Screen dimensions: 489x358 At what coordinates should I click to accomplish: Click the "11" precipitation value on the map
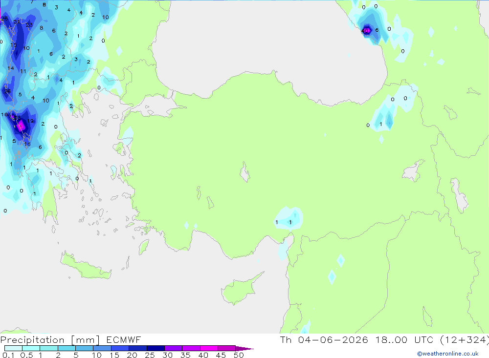point(23,71)
